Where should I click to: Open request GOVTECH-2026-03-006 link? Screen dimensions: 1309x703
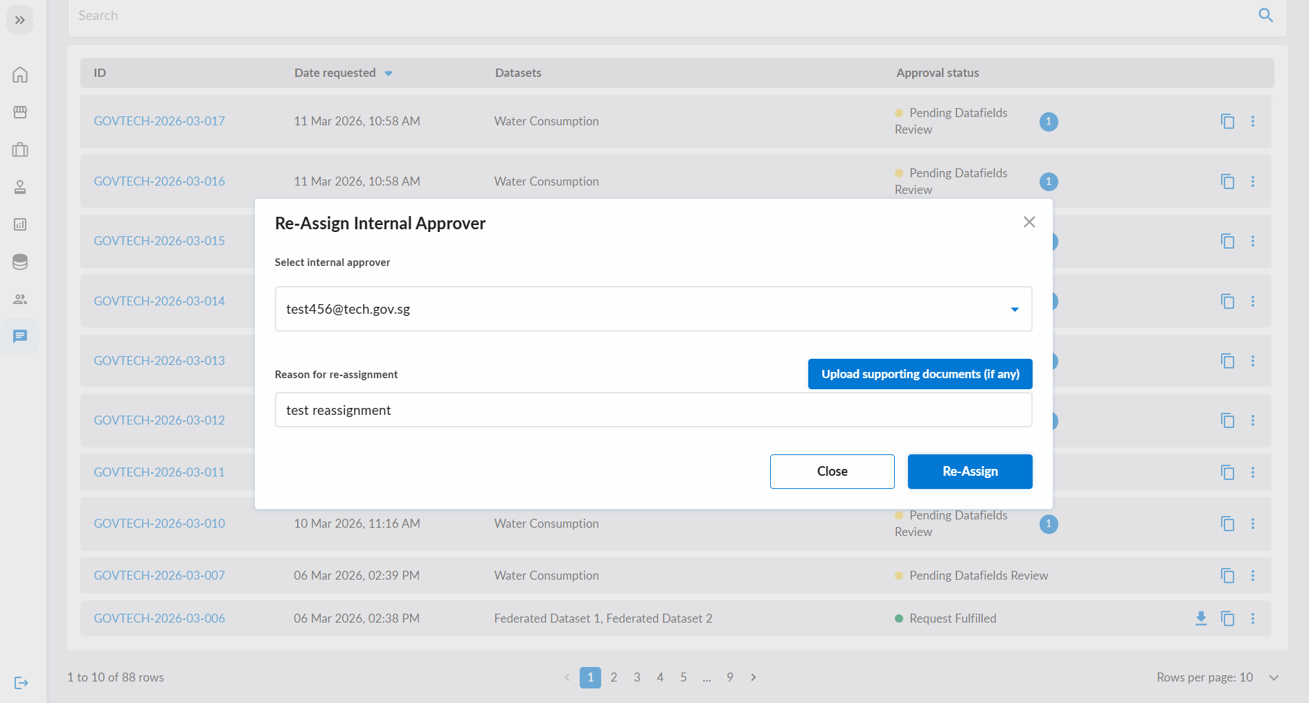pos(159,619)
